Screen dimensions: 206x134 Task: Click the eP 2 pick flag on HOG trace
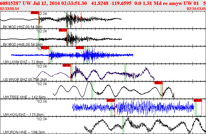(x=111, y=100)
